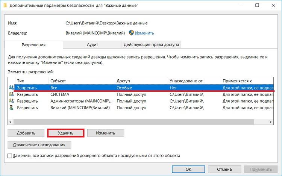Click Полный доступ in the СИСТЕМА row

click(131, 94)
